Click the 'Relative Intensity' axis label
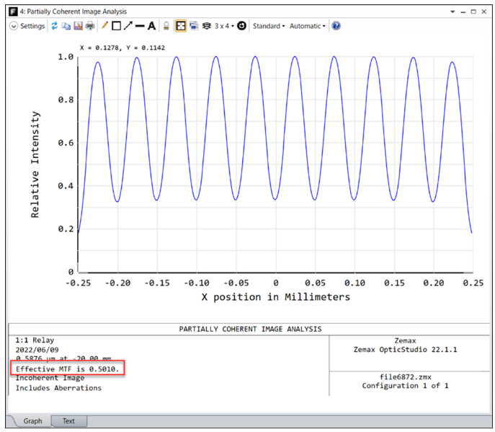The height and width of the screenshot is (432, 495). pyautogui.click(x=35, y=164)
